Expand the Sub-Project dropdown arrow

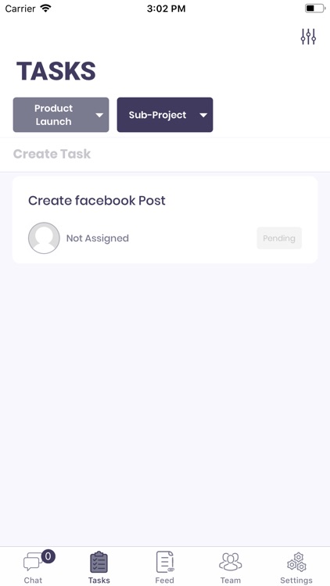[203, 115]
